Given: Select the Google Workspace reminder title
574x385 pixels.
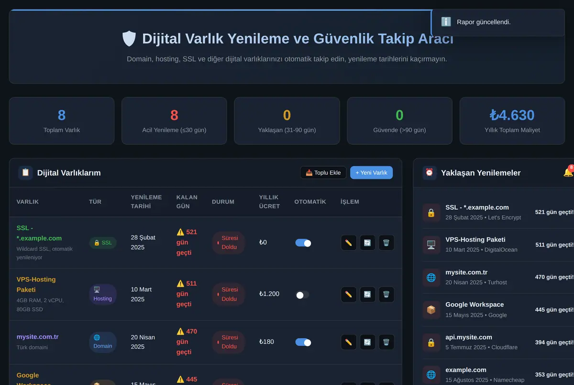Looking at the screenshot, I should [475, 304].
